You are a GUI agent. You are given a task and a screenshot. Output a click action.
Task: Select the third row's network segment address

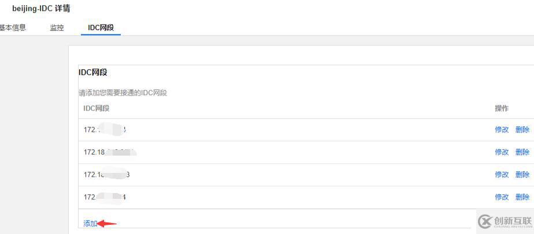tap(106, 175)
